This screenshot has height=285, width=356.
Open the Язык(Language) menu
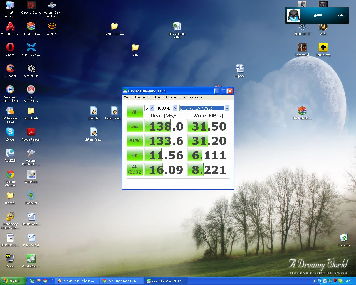click(190, 97)
